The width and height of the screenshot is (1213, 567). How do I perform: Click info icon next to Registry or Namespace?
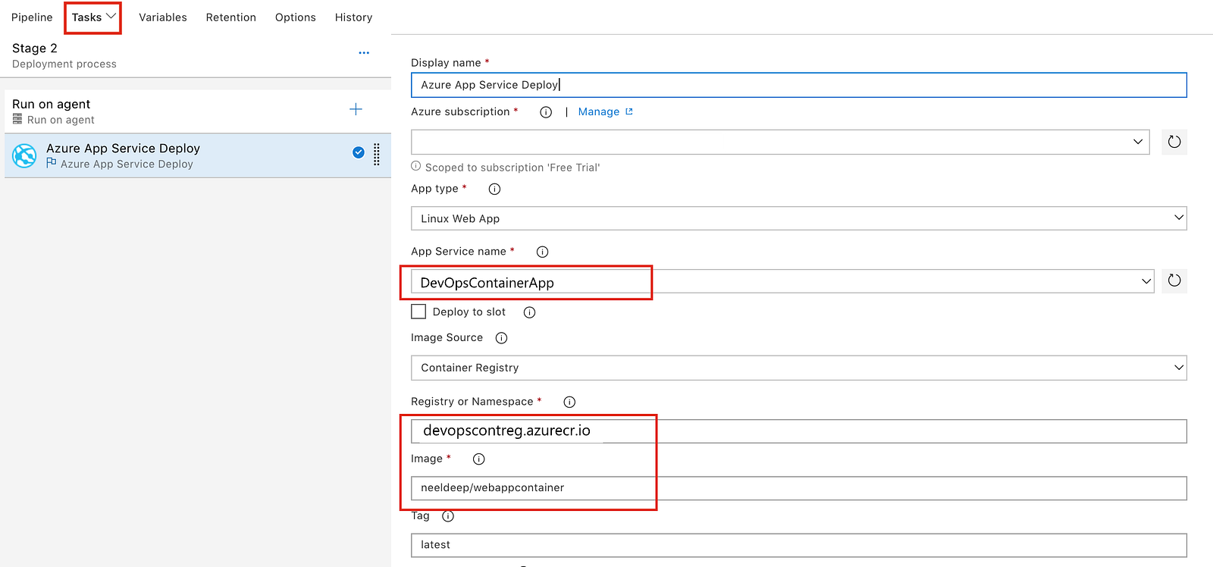(569, 402)
